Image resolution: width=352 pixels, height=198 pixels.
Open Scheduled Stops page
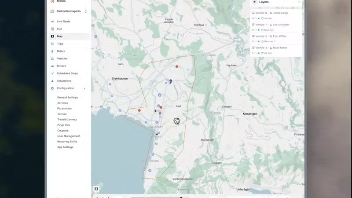click(69, 73)
